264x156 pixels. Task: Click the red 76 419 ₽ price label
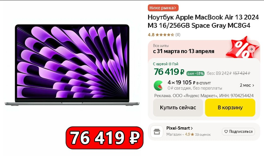click(105, 138)
